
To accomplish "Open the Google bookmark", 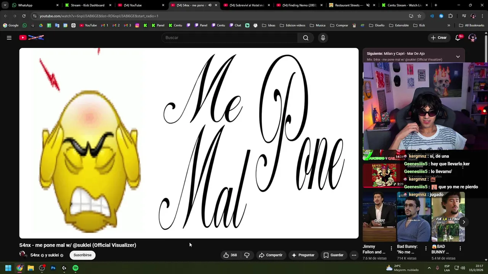I will pos(11,25).
